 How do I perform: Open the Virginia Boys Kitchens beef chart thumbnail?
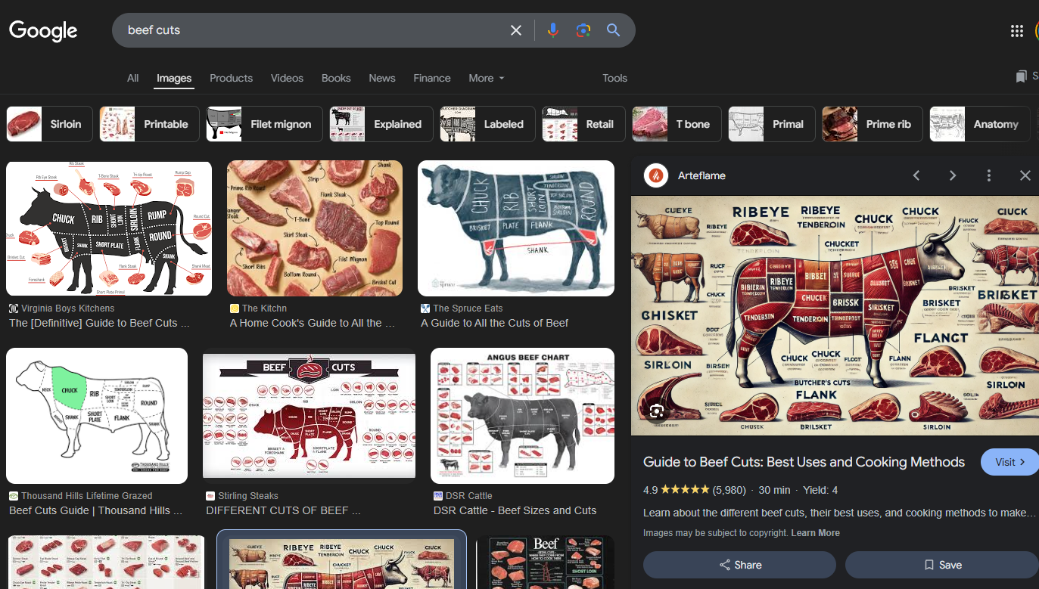[109, 228]
